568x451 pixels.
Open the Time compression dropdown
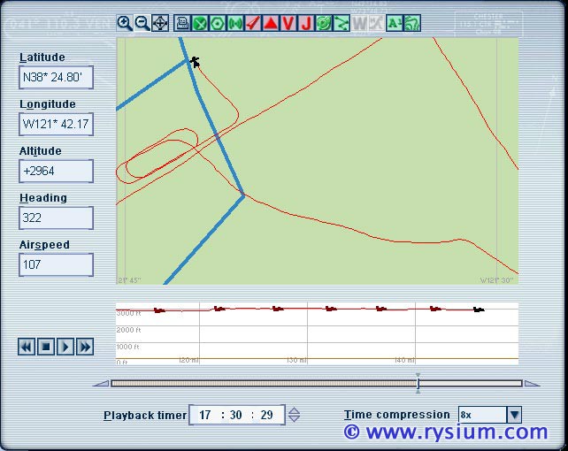point(514,415)
